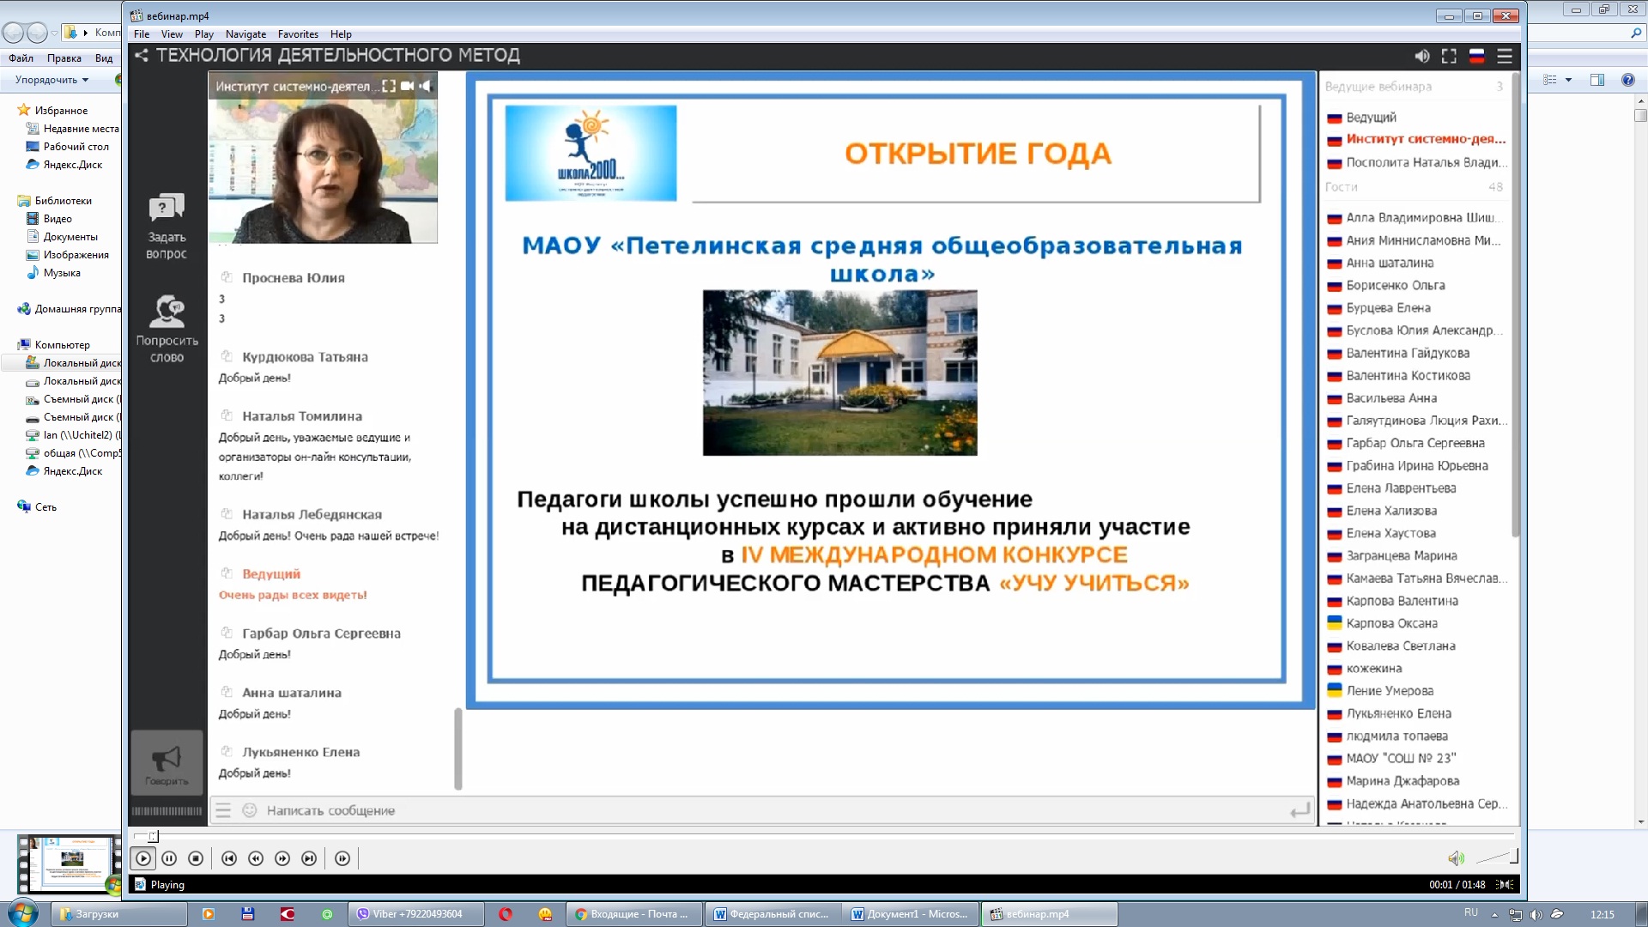Open the Navigate menu
The width and height of the screenshot is (1648, 927).
pyautogui.click(x=245, y=34)
